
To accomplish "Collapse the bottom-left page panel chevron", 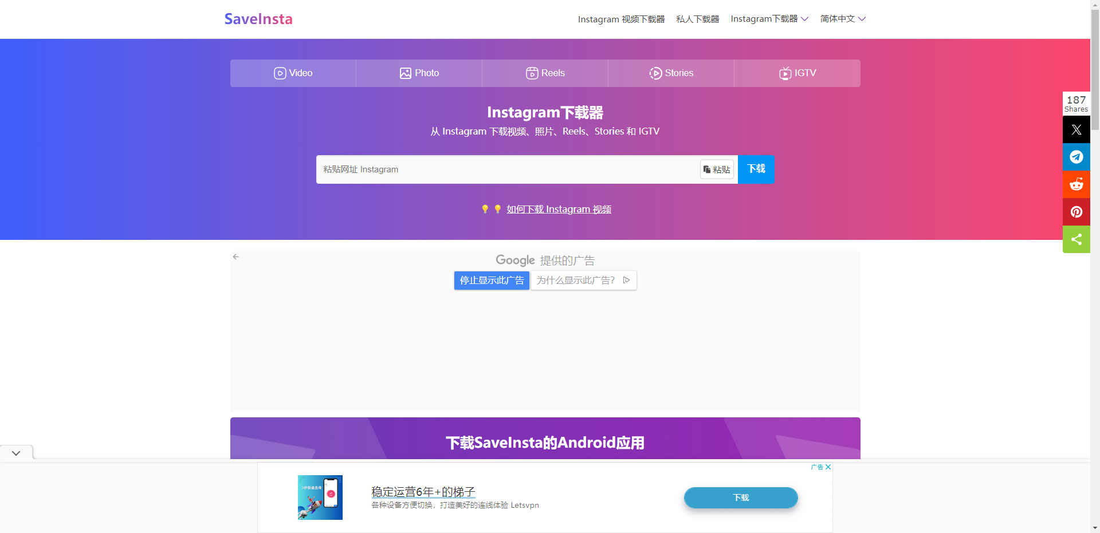I will click(x=15, y=453).
